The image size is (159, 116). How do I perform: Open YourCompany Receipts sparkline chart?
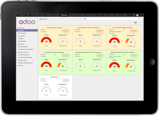point(66,31)
